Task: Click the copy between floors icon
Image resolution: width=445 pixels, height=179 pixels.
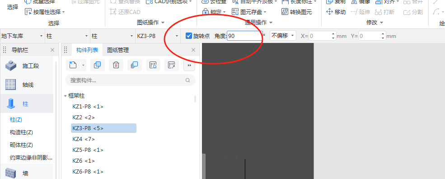Action: tap(134, 65)
